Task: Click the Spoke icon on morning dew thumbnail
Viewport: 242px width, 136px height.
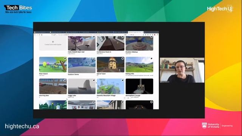Action: (65, 80)
